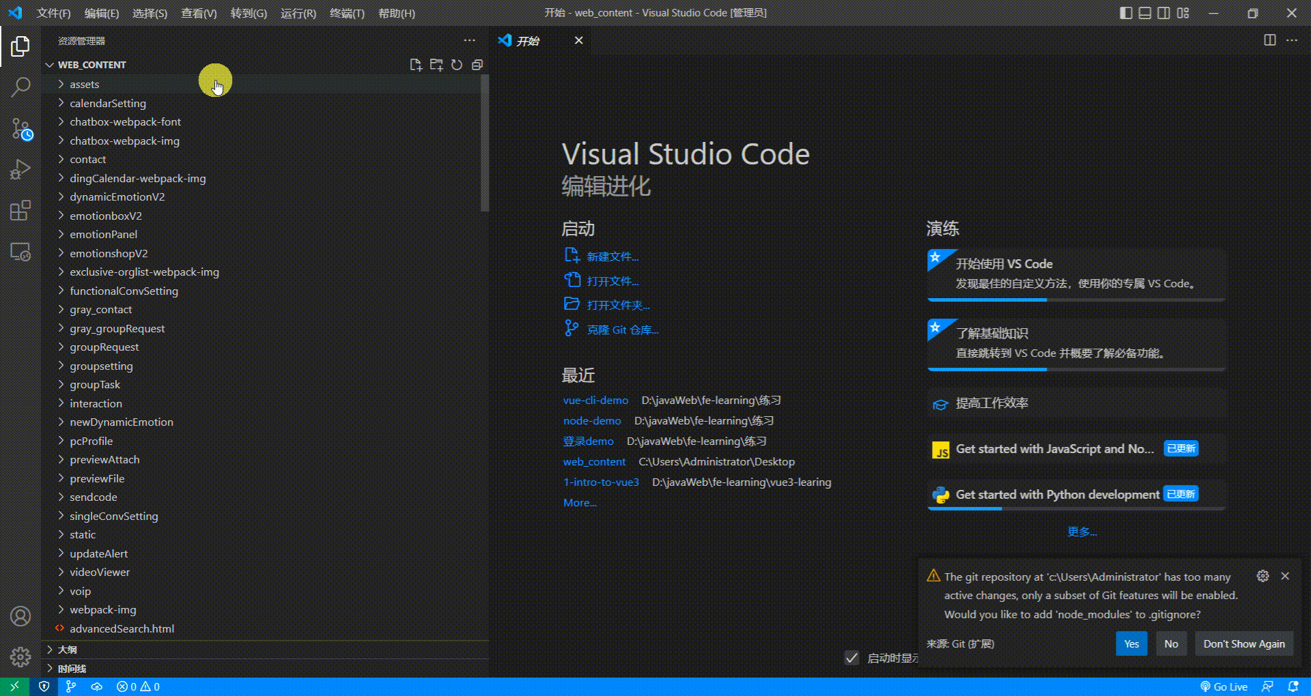Open editor more actions ellipsis

pos(1292,40)
